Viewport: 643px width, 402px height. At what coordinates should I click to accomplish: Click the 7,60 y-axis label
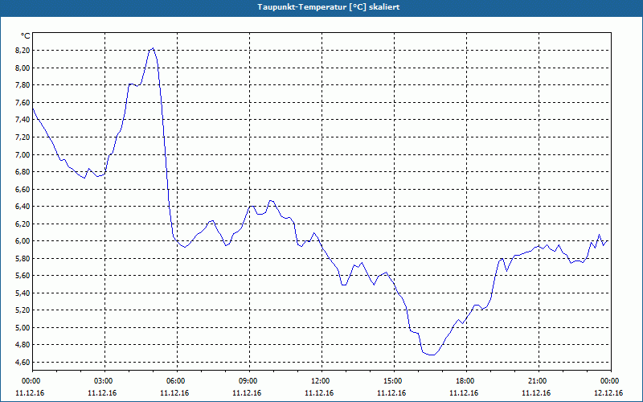point(23,103)
